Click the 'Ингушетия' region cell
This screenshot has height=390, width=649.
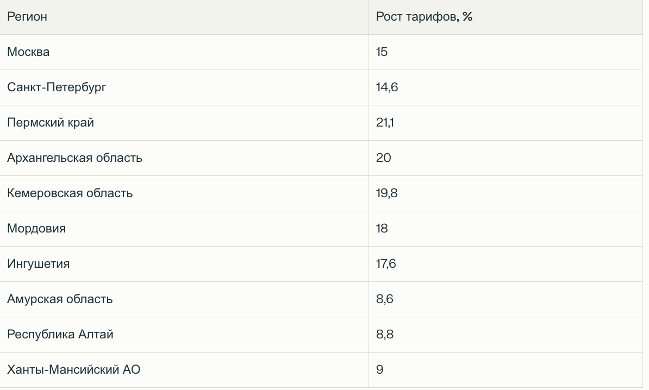38,264
